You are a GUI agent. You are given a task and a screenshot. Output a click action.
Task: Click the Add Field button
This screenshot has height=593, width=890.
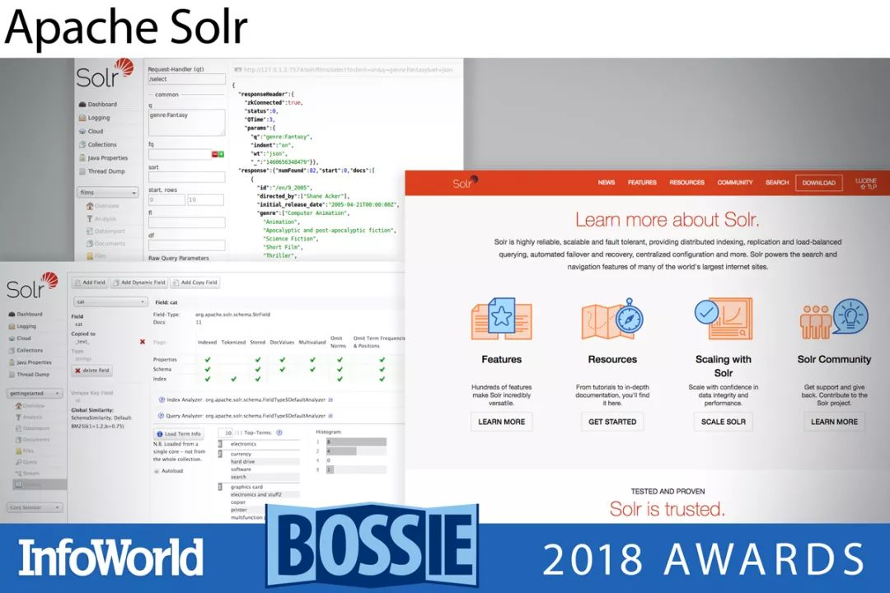pos(90,282)
